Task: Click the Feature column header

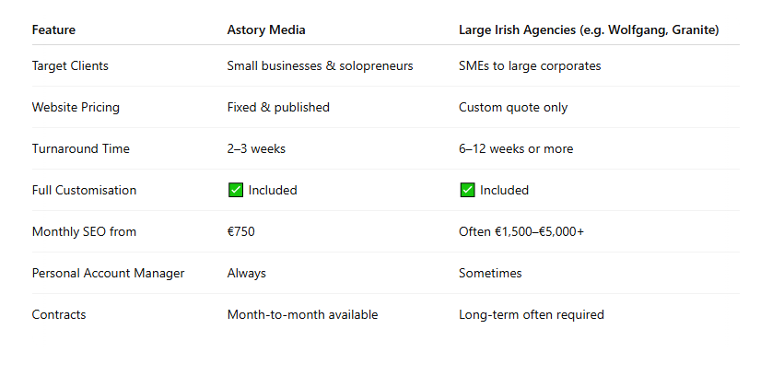Action: coord(53,30)
